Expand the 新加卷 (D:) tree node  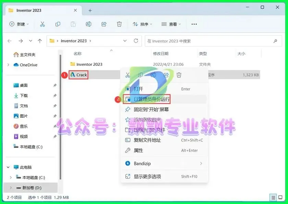pos(11,188)
